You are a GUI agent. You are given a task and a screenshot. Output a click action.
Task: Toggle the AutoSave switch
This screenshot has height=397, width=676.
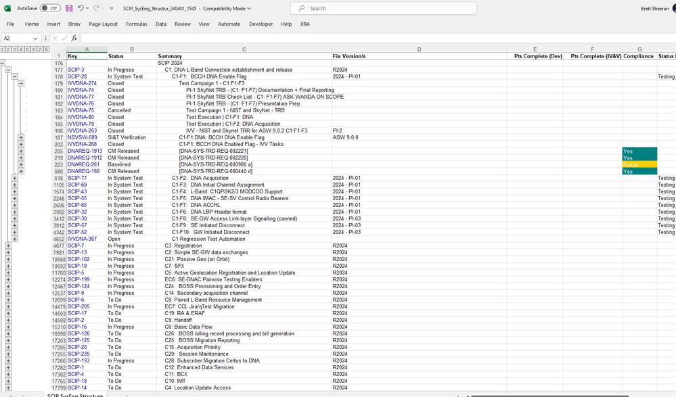(x=50, y=8)
